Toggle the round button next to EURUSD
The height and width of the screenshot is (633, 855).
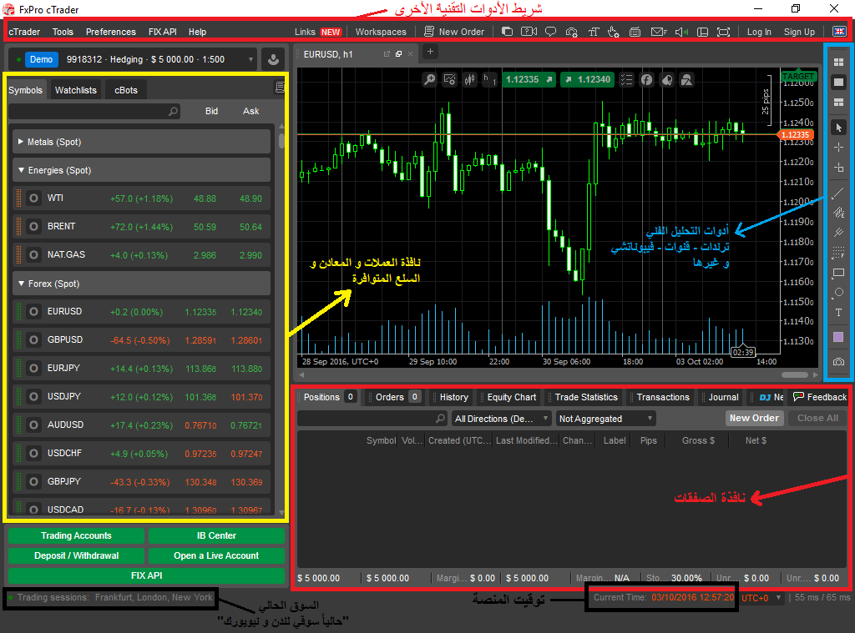click(x=33, y=312)
